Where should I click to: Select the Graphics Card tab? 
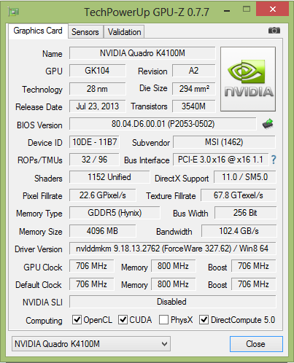(38, 31)
